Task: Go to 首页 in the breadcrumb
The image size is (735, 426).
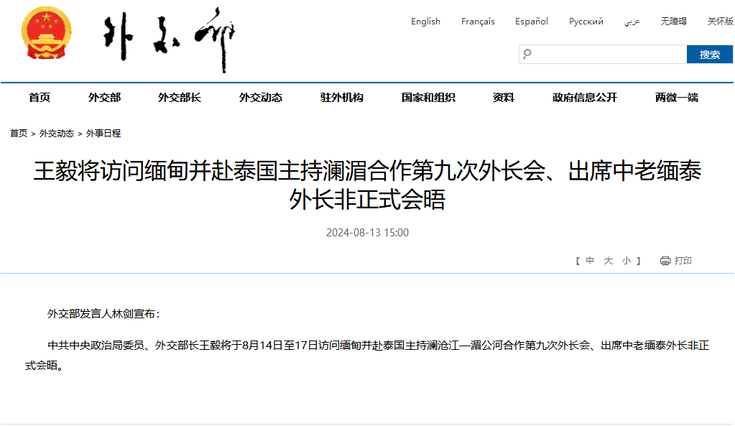Action: [x=19, y=134]
